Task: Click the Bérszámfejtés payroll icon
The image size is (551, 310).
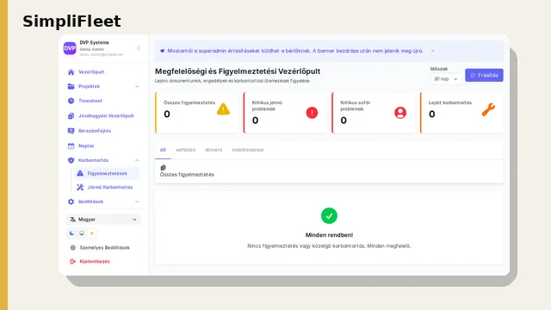Action: 71,131
